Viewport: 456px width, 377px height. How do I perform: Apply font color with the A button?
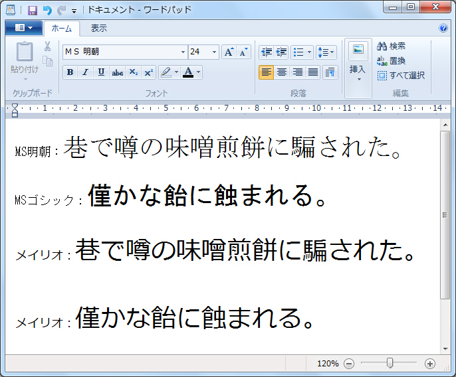188,72
